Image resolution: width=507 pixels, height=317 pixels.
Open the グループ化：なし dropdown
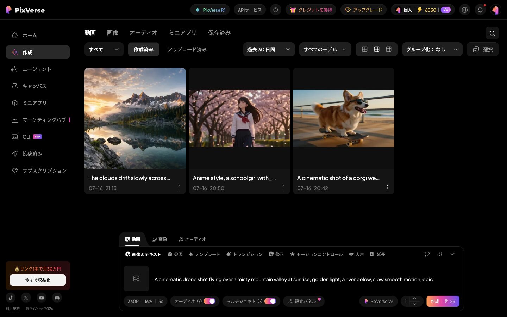(432, 49)
